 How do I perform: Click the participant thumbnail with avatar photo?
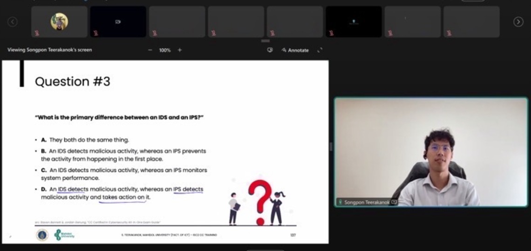tap(59, 21)
